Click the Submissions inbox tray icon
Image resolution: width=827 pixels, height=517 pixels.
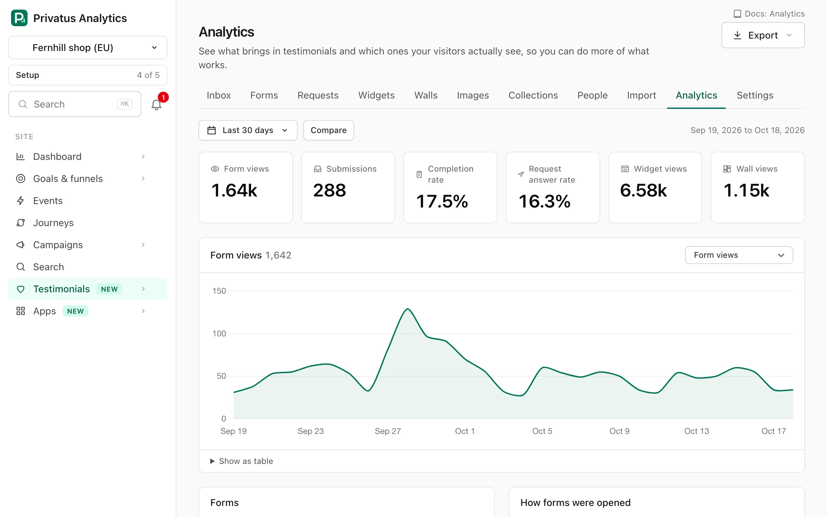click(x=318, y=169)
